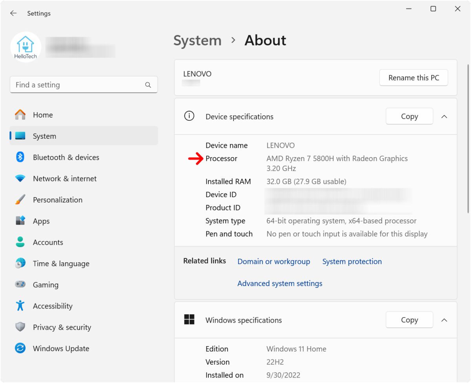Click the HelloTech profile avatar
This screenshot has height=383, width=471.
(26, 47)
